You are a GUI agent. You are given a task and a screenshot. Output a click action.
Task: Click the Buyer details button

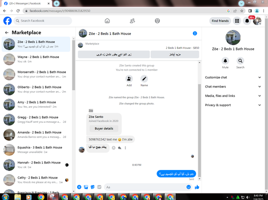click(104, 129)
